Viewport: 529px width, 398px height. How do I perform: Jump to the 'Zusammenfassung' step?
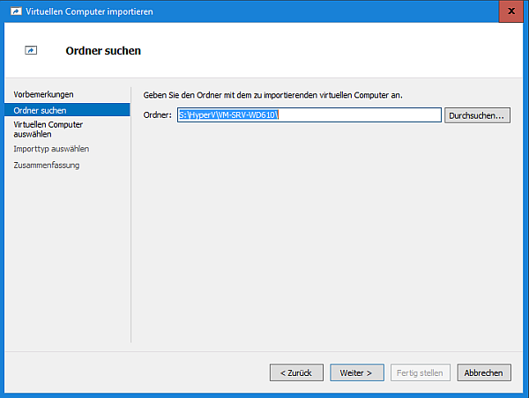point(47,166)
